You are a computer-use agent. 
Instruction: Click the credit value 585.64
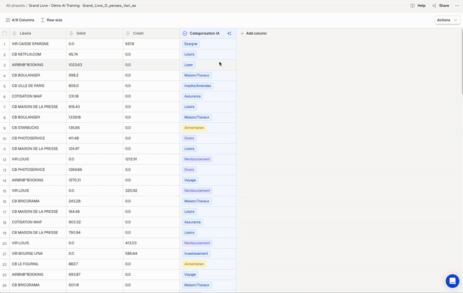click(x=131, y=254)
